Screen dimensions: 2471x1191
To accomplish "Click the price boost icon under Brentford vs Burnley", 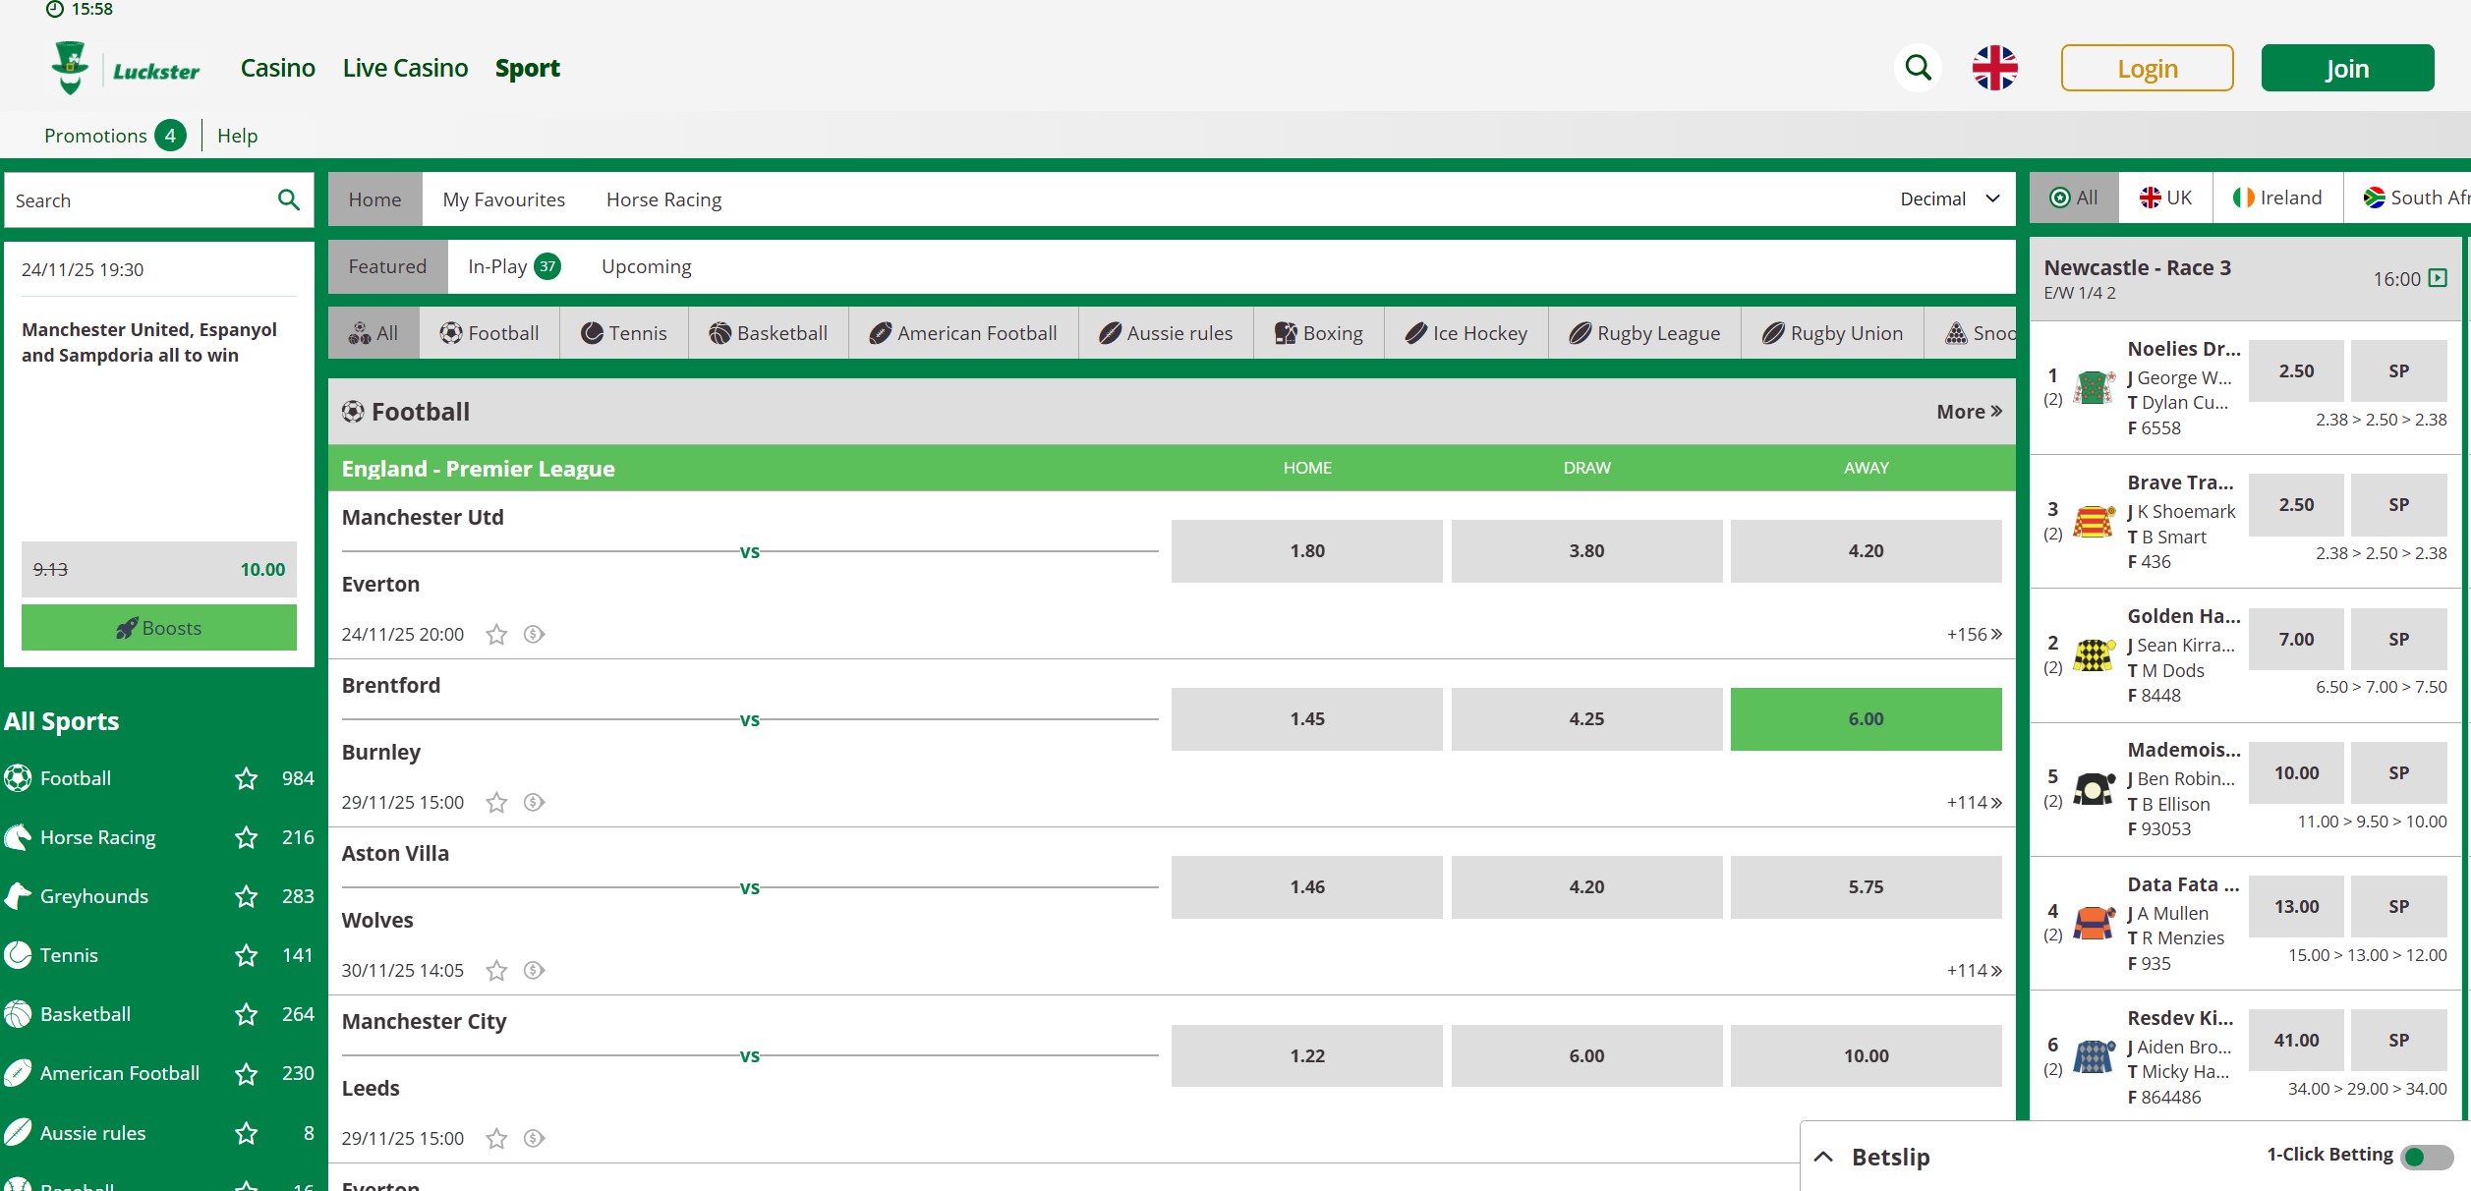I will 533,802.
